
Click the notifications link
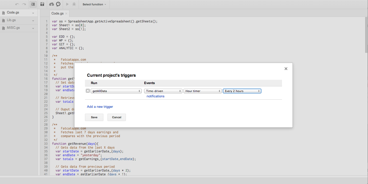[155, 96]
